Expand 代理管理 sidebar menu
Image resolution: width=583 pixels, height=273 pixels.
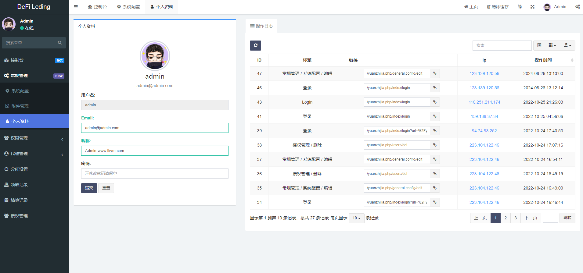coord(34,154)
